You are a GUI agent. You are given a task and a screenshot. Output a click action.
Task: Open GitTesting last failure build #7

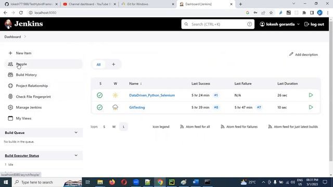pos(259,108)
